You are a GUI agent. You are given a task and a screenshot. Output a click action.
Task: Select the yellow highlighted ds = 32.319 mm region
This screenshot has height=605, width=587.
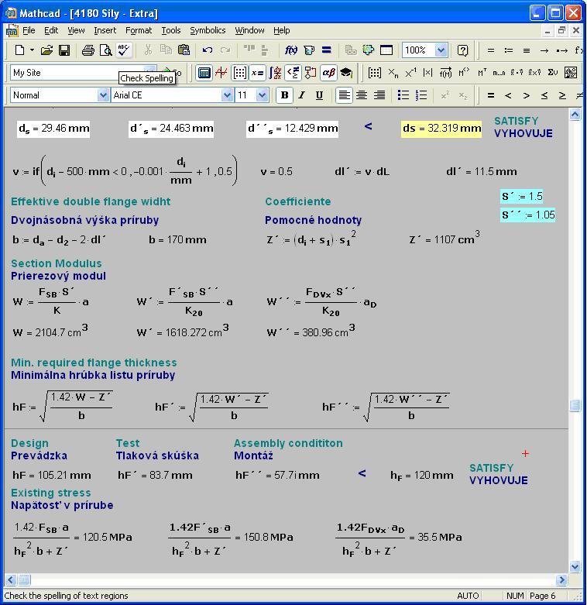(441, 129)
